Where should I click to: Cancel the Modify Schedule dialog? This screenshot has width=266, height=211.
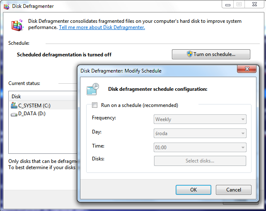234,190
